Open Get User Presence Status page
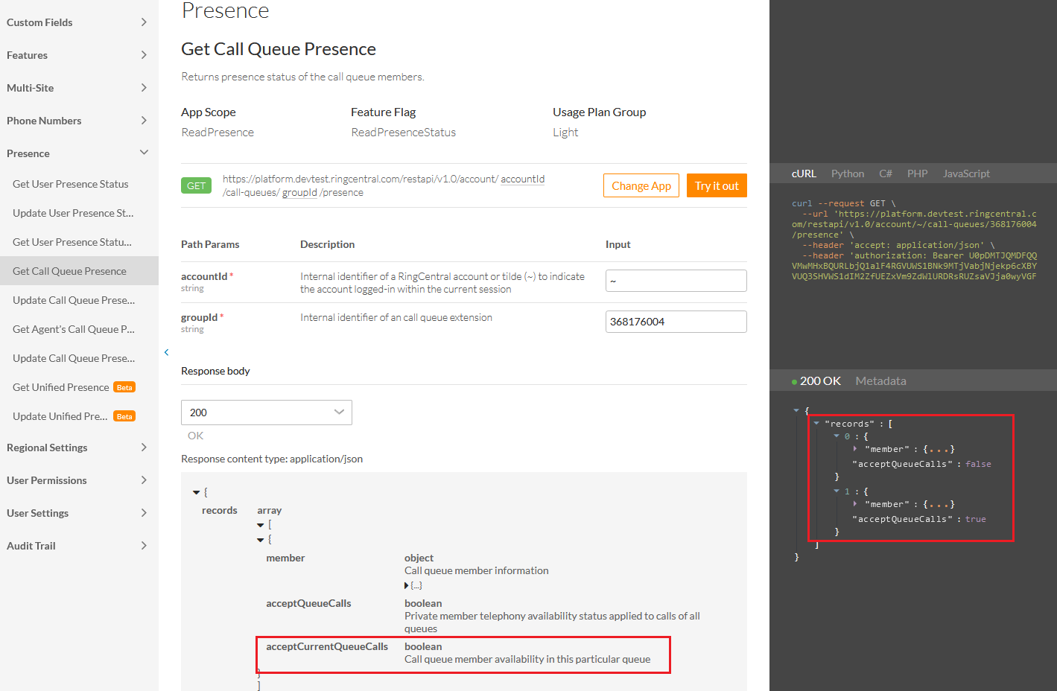This screenshot has height=691, width=1057. click(71, 184)
